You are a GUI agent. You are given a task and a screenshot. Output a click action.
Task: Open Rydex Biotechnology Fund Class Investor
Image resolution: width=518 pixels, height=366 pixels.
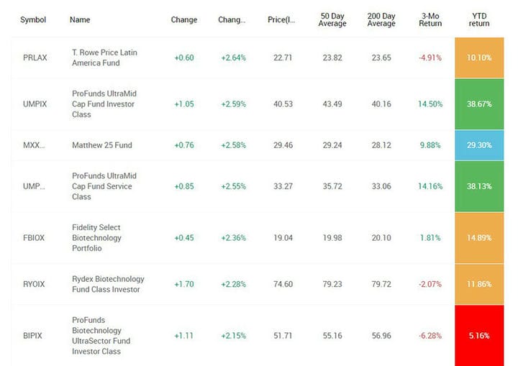tap(108, 284)
